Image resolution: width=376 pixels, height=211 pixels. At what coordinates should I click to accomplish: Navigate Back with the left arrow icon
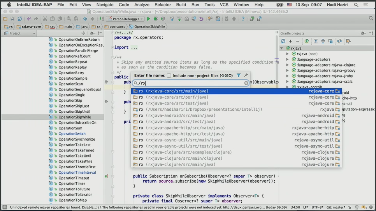click(85, 19)
